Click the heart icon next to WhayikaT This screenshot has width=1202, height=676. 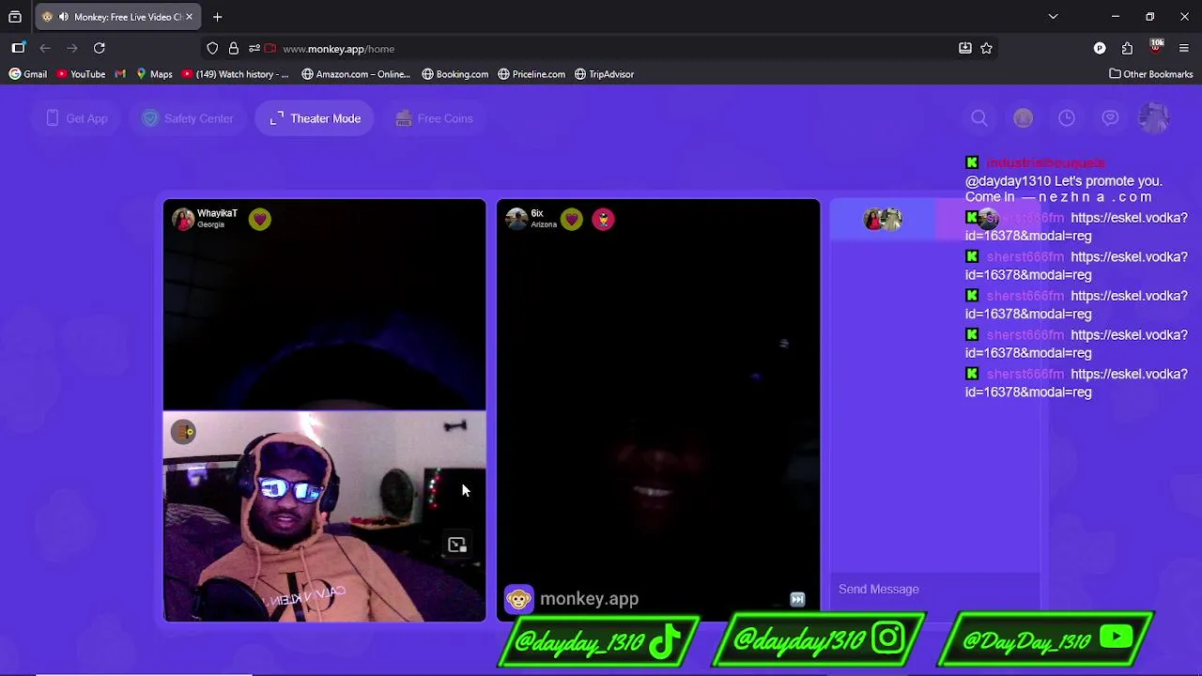point(260,219)
